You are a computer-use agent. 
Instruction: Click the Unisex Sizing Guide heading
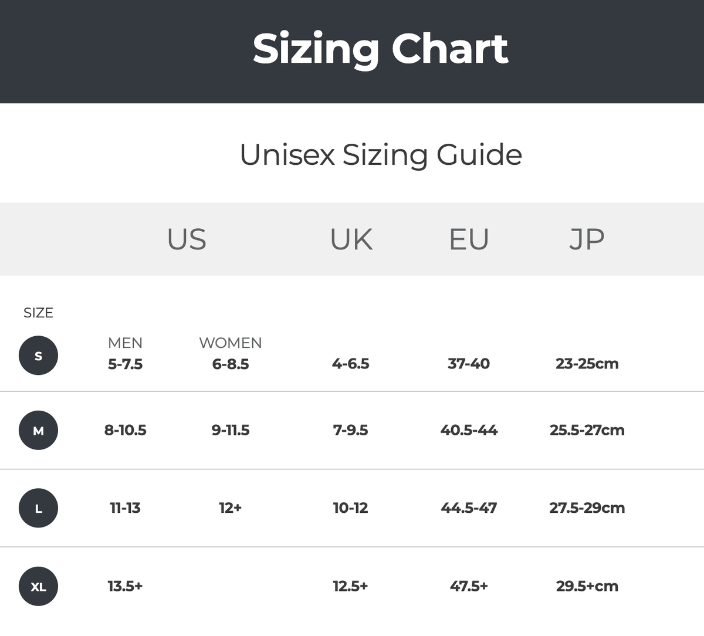(x=381, y=155)
